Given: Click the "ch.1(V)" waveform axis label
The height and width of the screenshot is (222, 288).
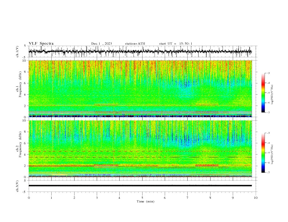Looking at the screenshot, I should [x=17, y=52].
